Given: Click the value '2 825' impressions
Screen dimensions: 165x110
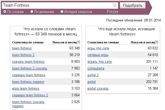Looking at the screenshot, I should pos(75,102).
